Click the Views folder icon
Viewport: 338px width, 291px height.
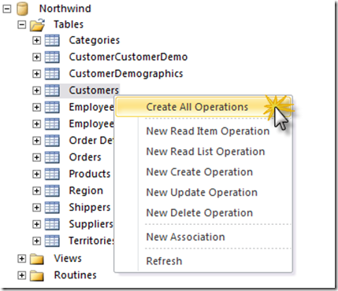click(37, 259)
